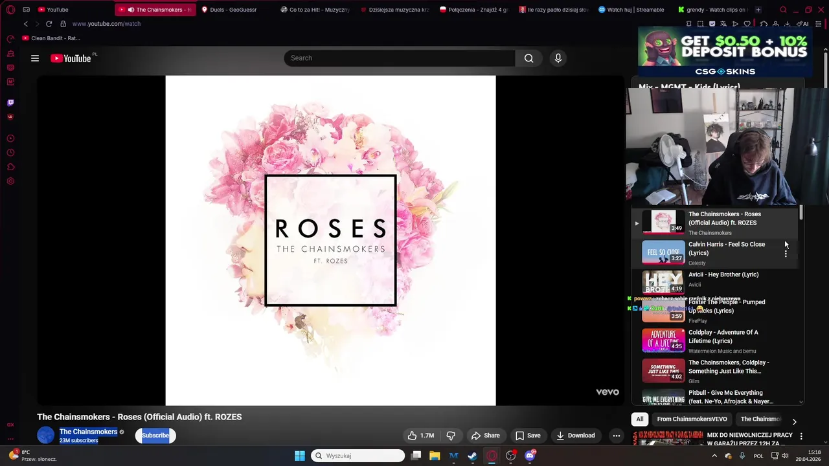
Task: Submit search with the magnifier button
Action: click(x=529, y=58)
